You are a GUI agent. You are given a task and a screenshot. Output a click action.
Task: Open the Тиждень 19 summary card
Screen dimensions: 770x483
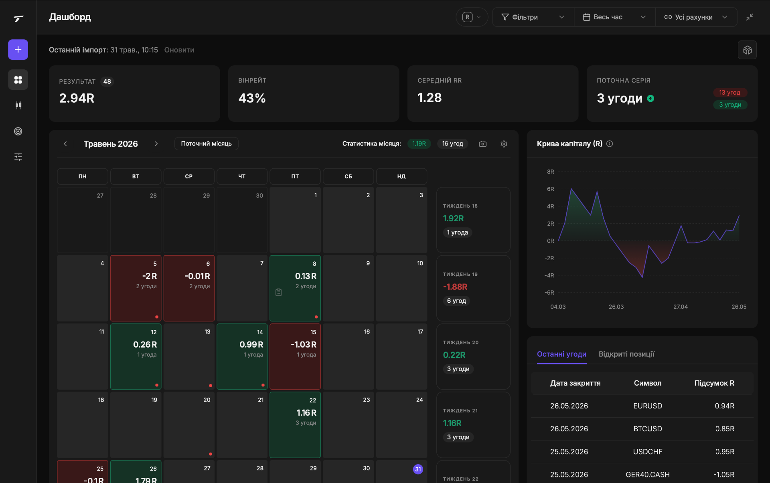(x=473, y=288)
